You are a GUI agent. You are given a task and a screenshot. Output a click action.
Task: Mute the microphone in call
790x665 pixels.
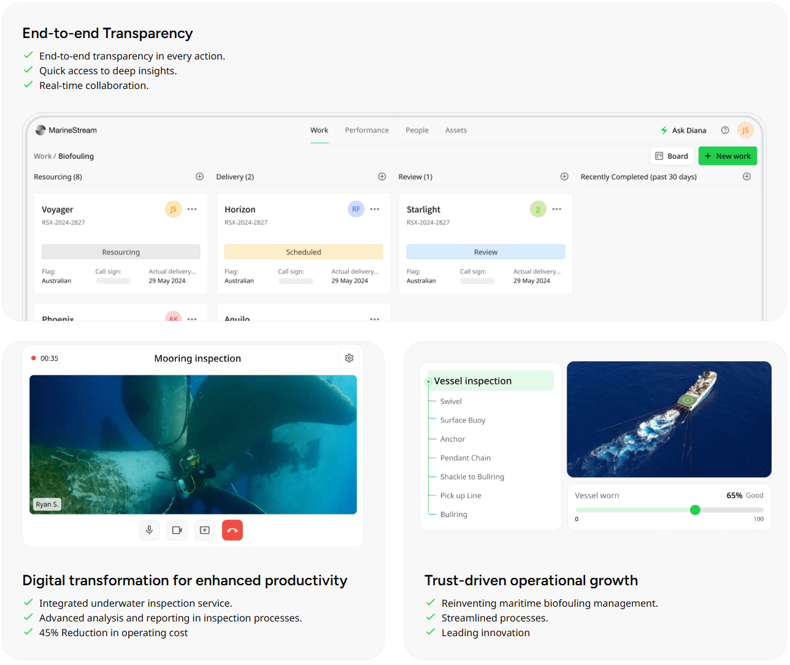coord(149,530)
